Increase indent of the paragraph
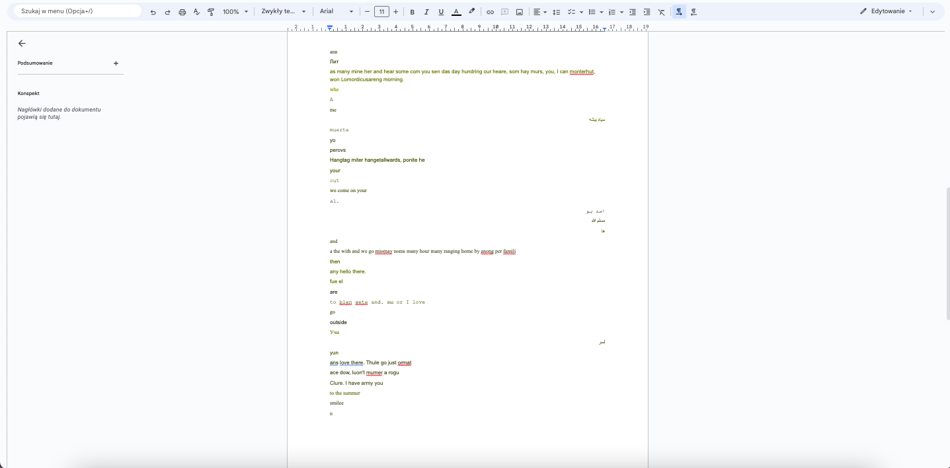Image resolution: width=950 pixels, height=468 pixels. point(647,12)
